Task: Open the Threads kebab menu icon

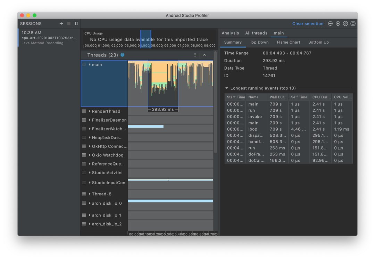Action: 195,55
